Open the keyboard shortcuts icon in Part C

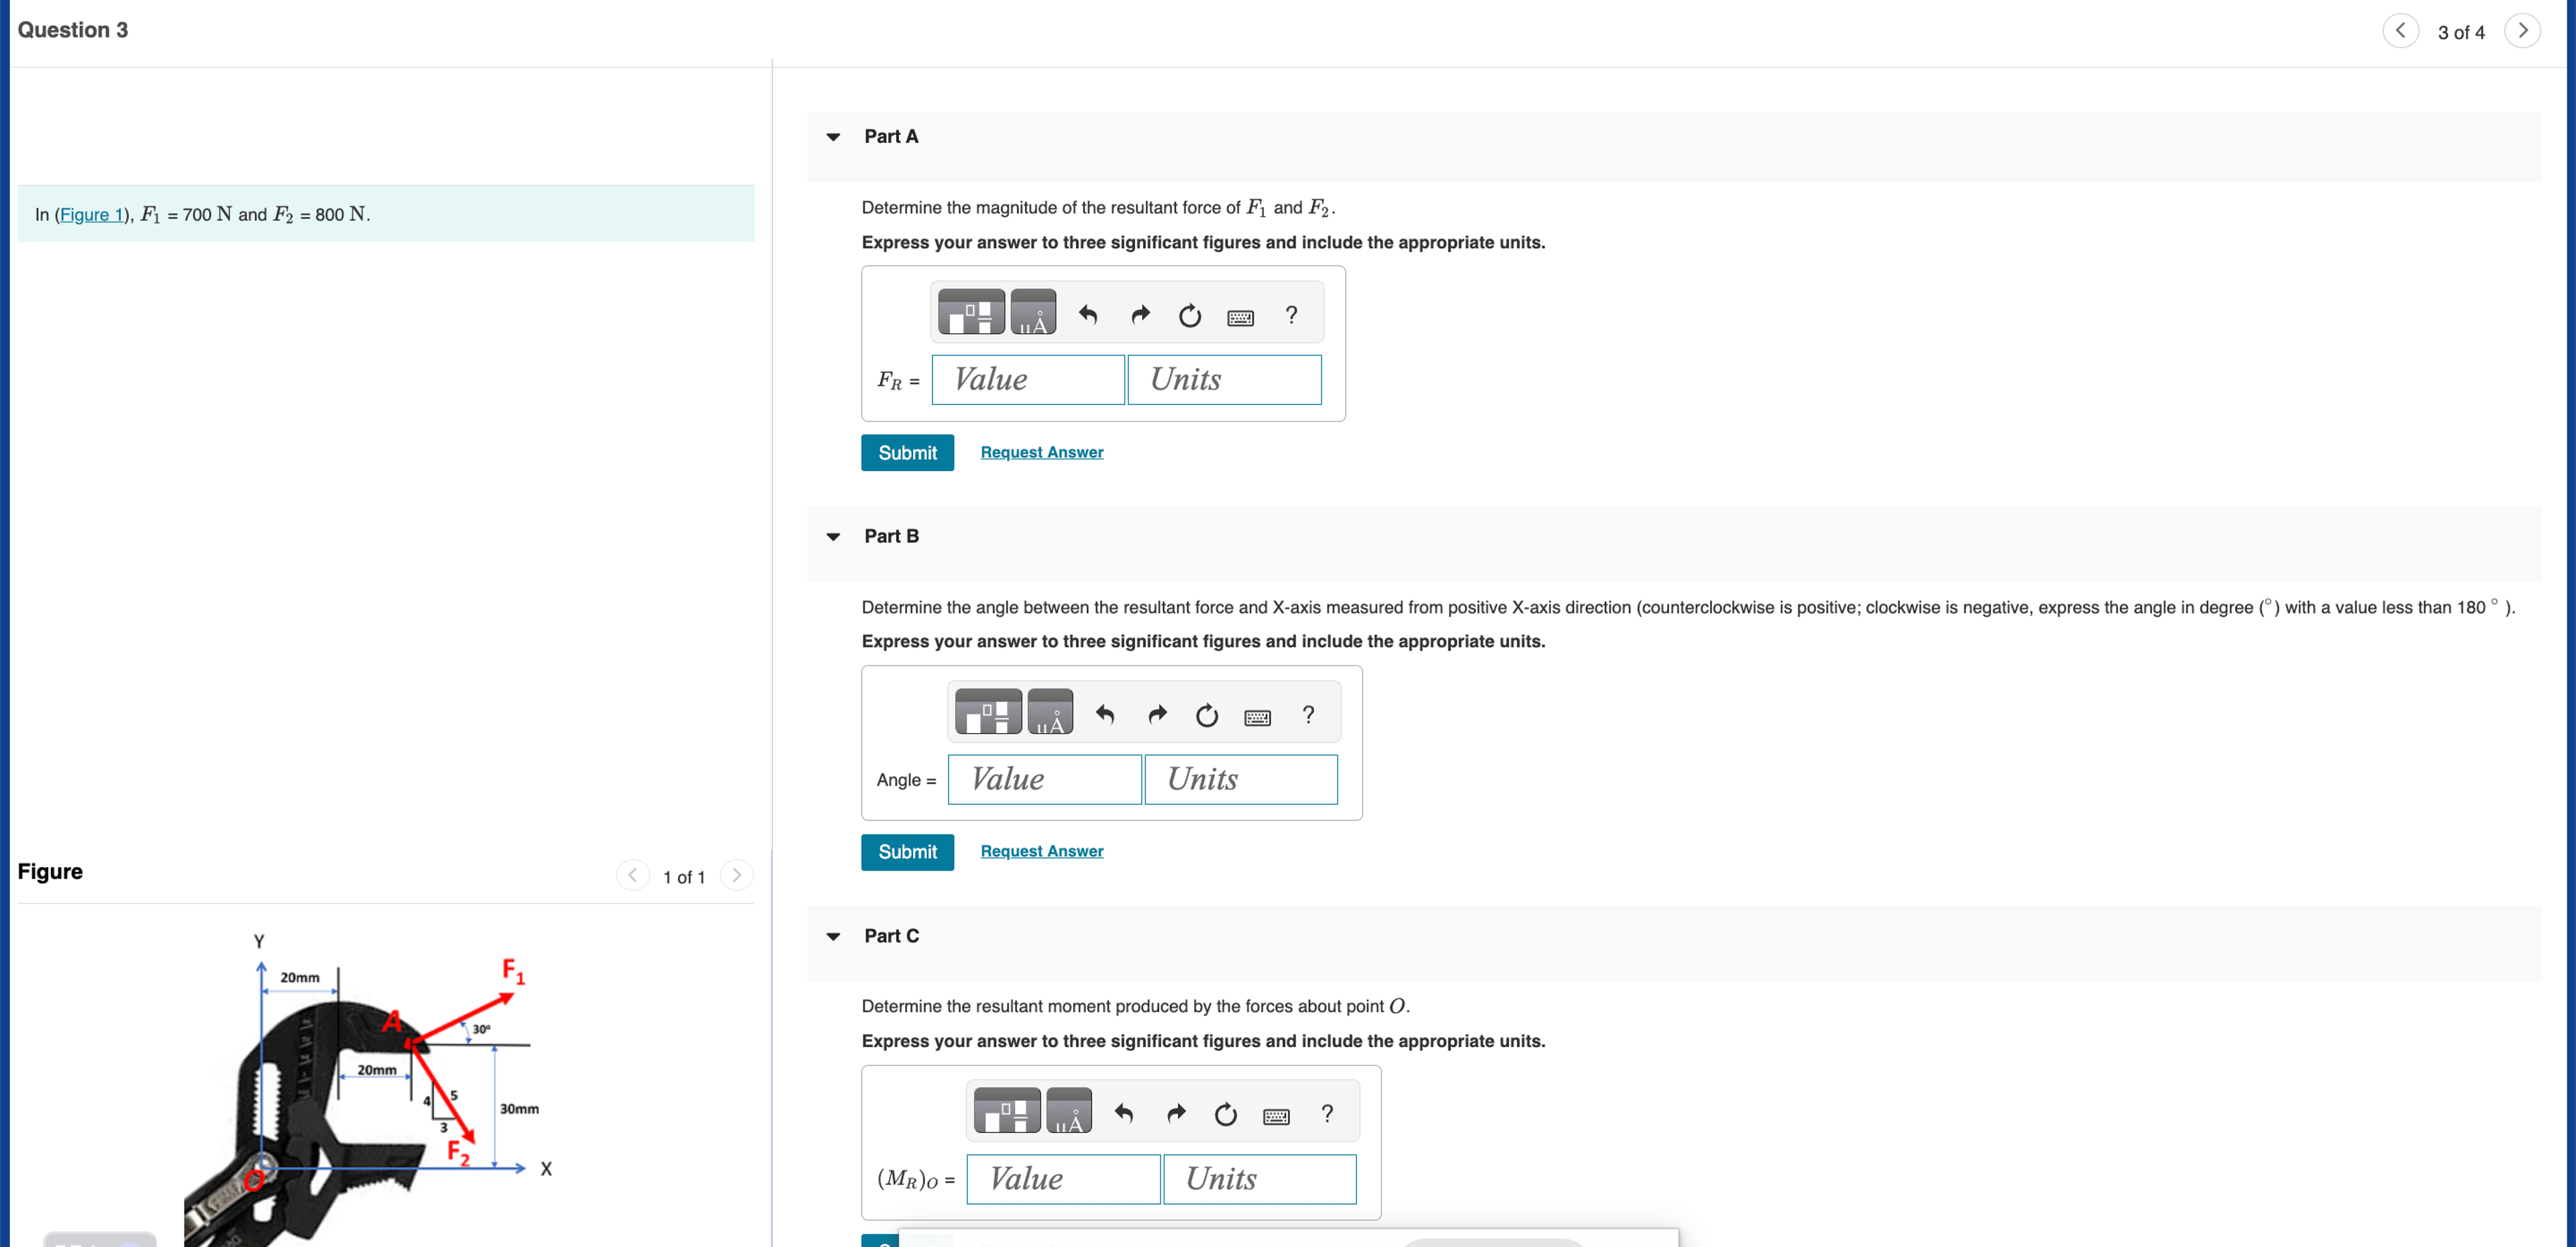(1276, 1116)
